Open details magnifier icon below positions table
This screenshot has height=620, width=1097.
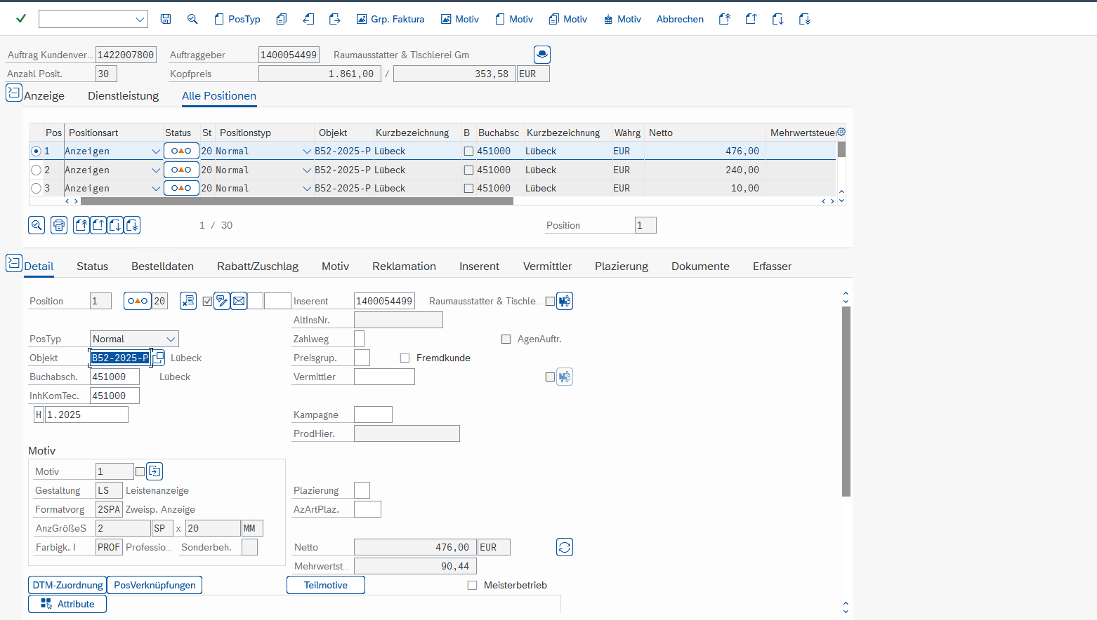pos(37,225)
